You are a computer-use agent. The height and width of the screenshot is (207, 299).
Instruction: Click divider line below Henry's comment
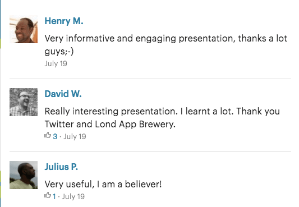coord(150,79)
